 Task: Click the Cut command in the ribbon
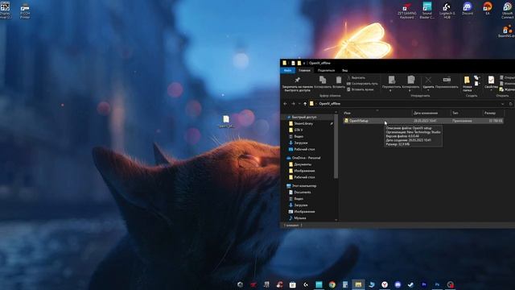356,78
